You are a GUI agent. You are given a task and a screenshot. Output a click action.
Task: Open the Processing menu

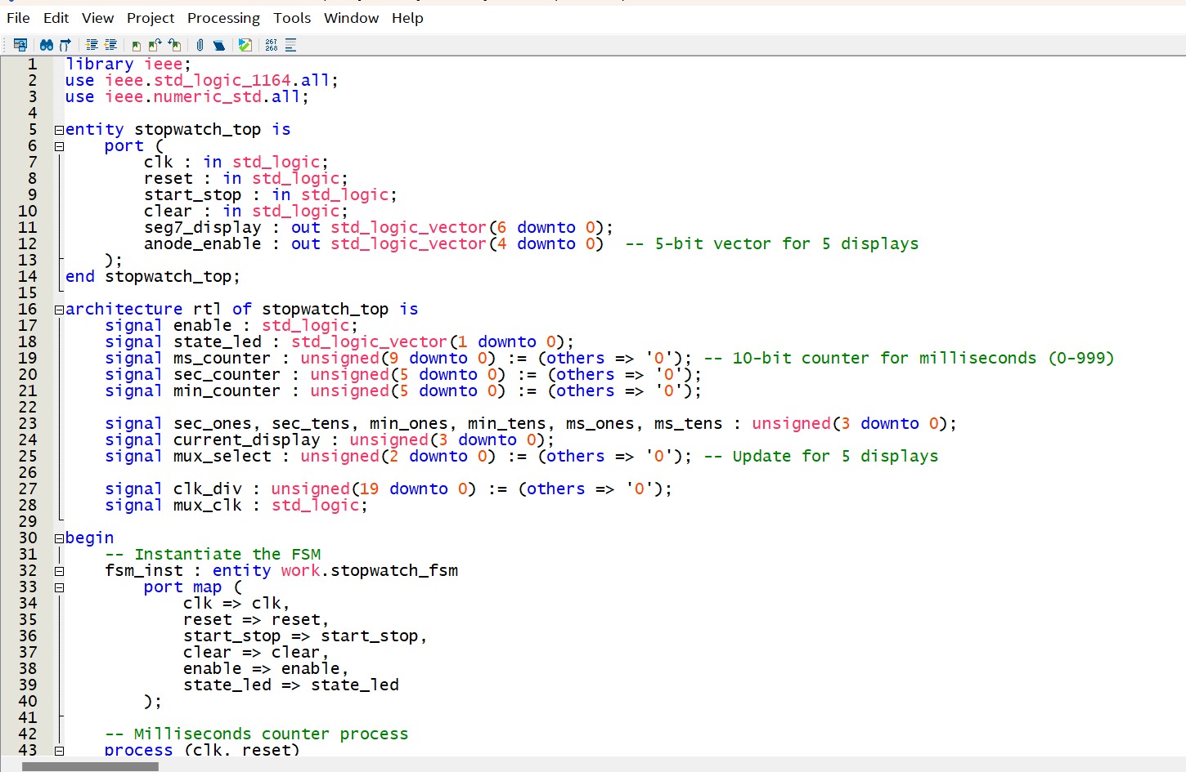[223, 17]
